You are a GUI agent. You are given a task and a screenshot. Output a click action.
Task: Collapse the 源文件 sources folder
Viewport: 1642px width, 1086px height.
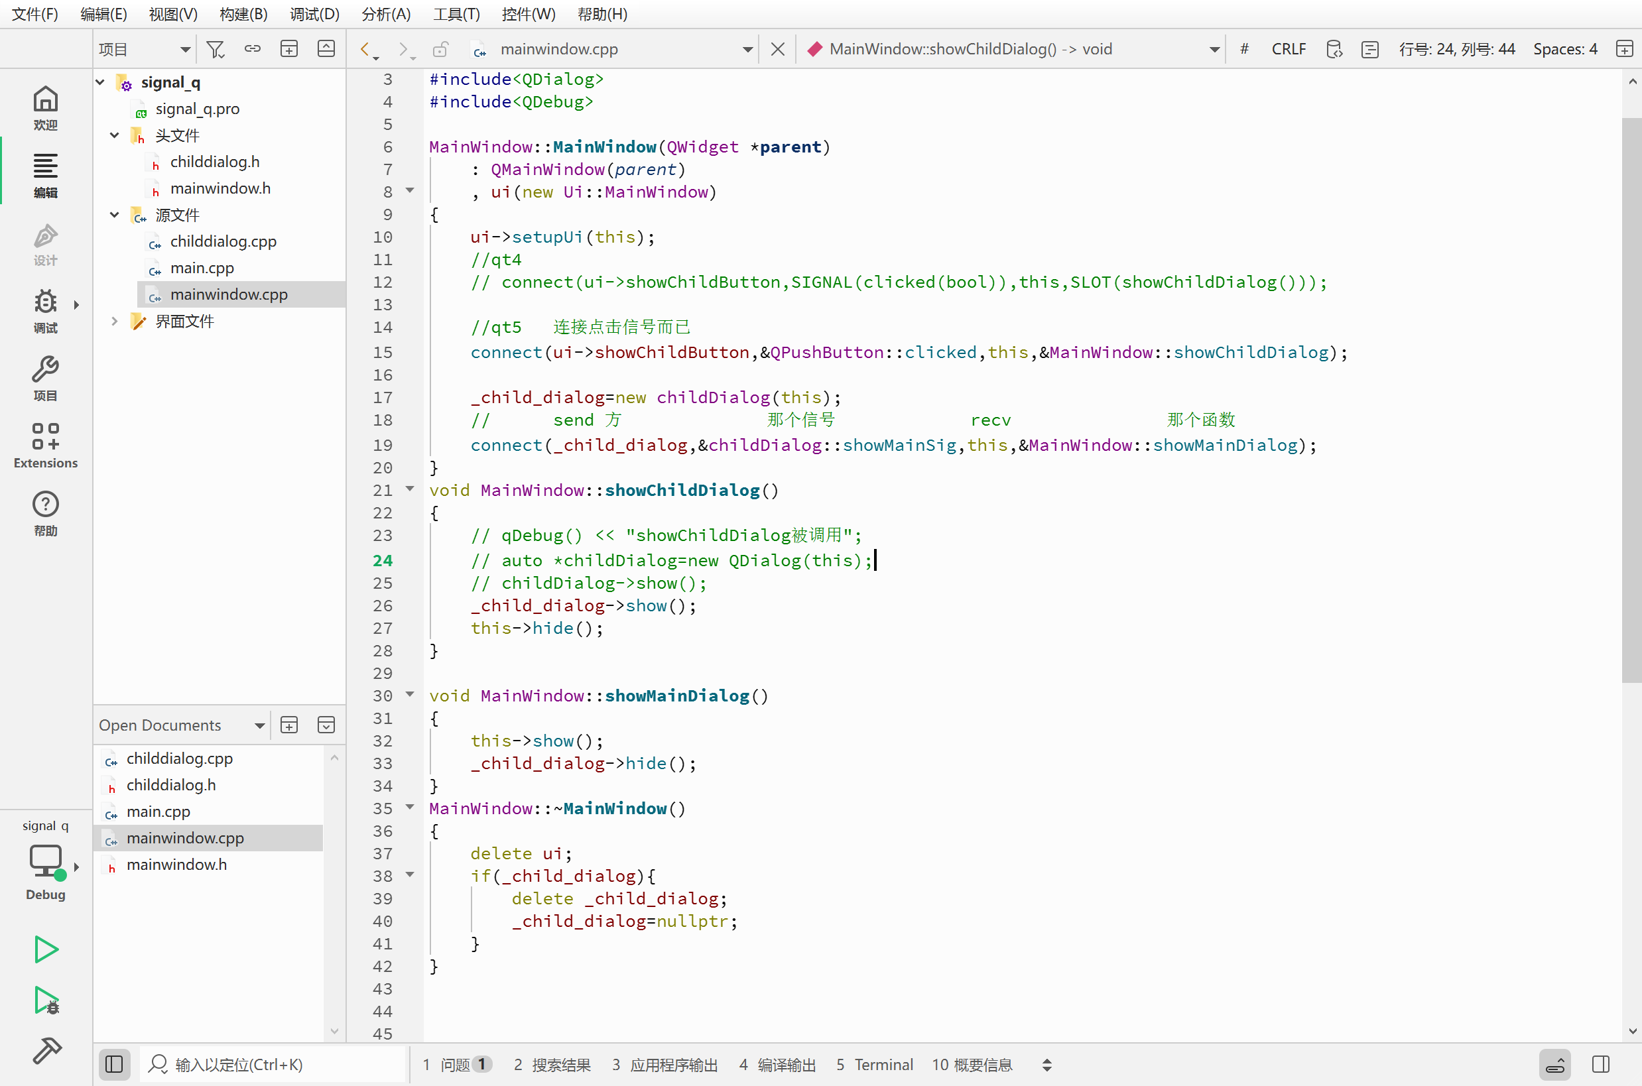(115, 215)
